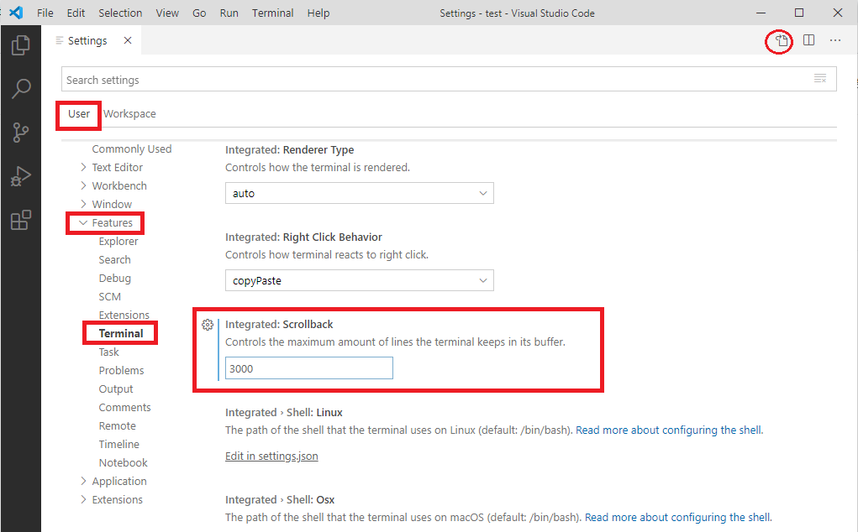Select Search under Features
The height and width of the screenshot is (532, 858).
click(x=114, y=260)
